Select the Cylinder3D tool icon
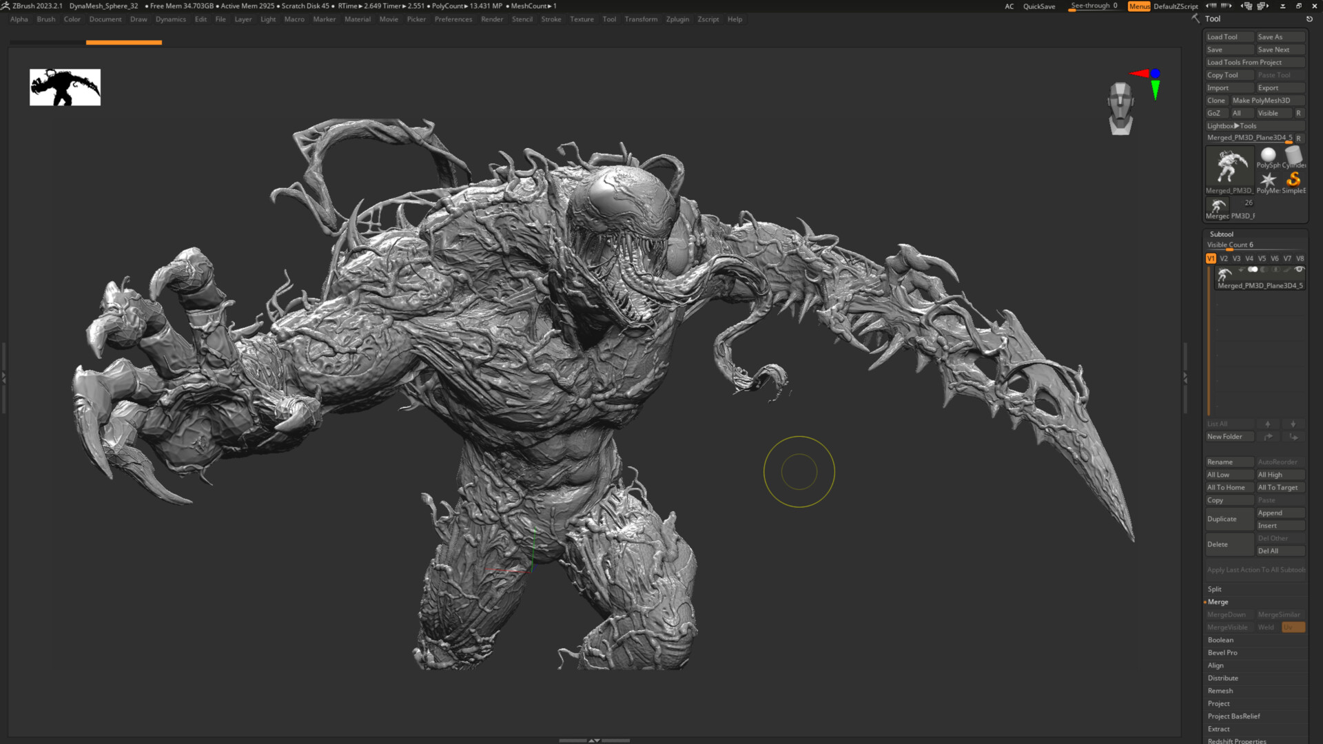 coord(1293,156)
